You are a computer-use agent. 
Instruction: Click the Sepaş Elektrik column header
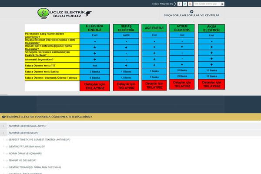click(126, 28)
